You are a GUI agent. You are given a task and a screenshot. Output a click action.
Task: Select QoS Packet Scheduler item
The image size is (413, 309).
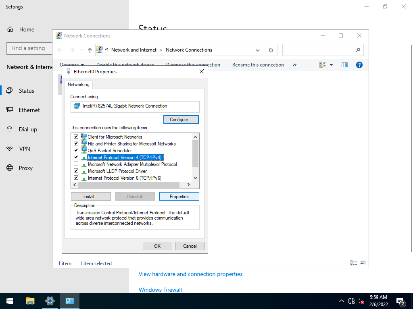click(x=110, y=151)
